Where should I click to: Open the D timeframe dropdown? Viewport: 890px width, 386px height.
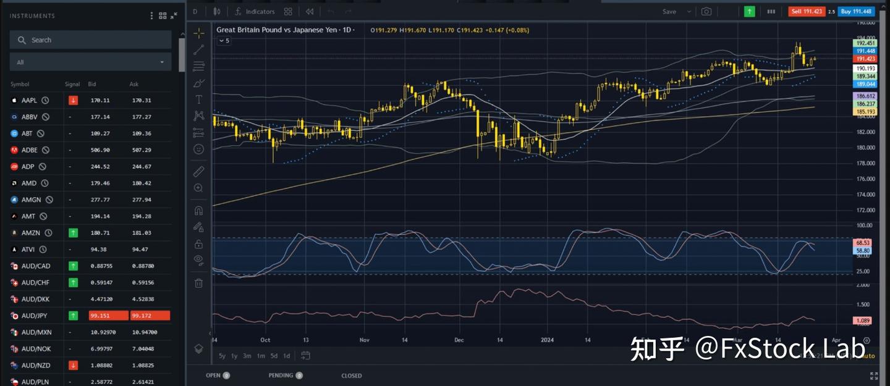pos(194,11)
